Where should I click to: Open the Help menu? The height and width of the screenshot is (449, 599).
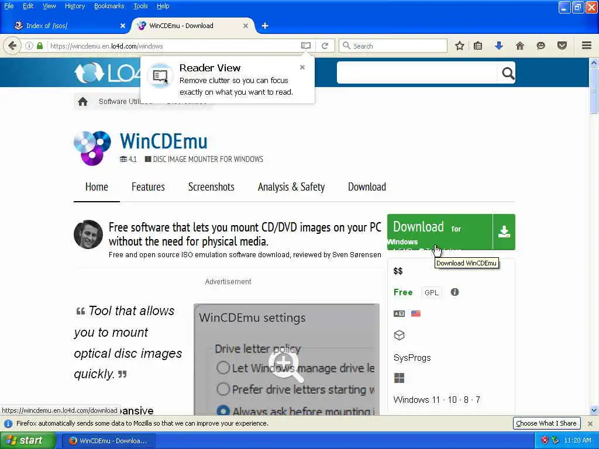click(163, 6)
